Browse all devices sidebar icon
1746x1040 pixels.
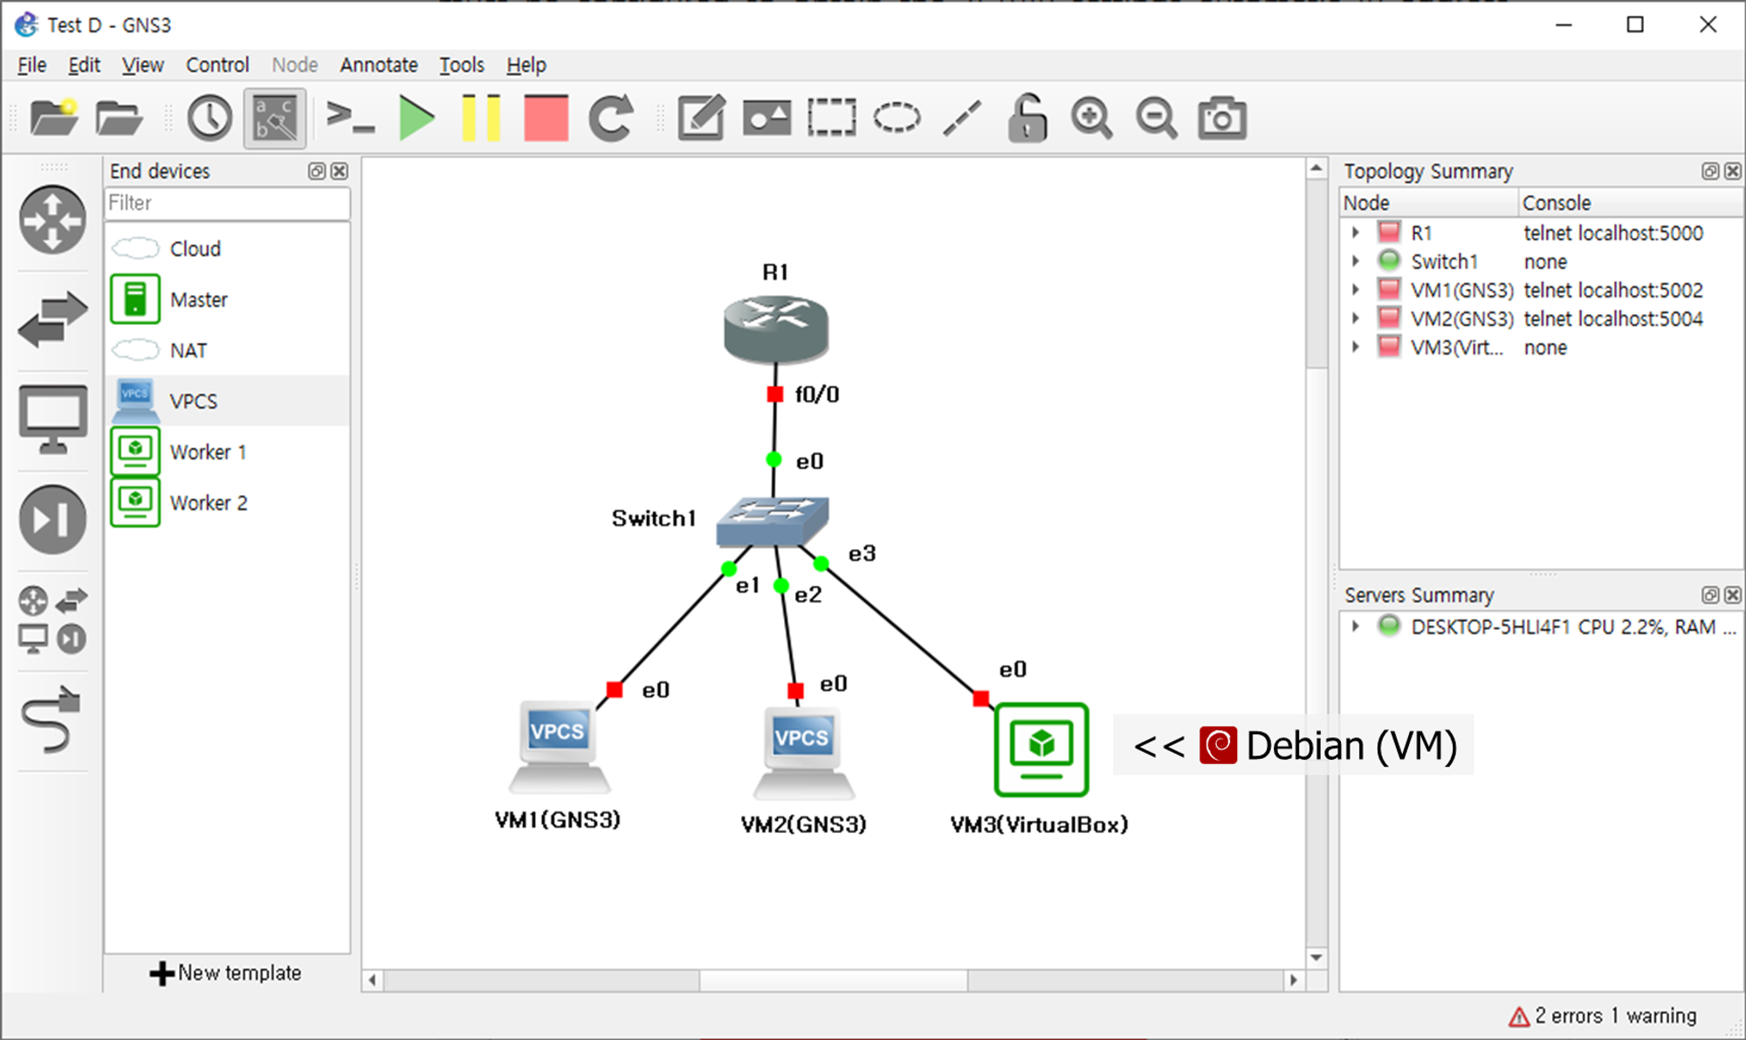(52, 620)
